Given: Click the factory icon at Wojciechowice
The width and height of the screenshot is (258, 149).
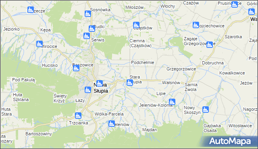Looking at the screenshot, I should 196,25.
